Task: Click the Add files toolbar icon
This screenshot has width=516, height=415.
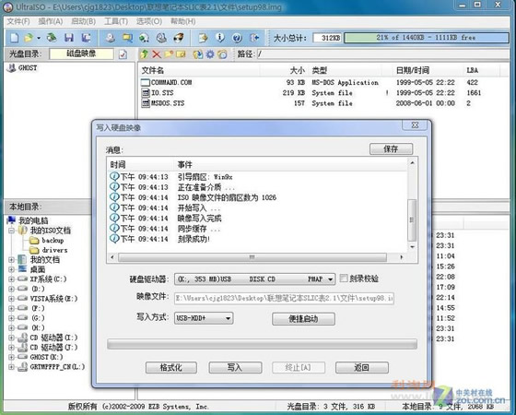Action: [x=203, y=38]
